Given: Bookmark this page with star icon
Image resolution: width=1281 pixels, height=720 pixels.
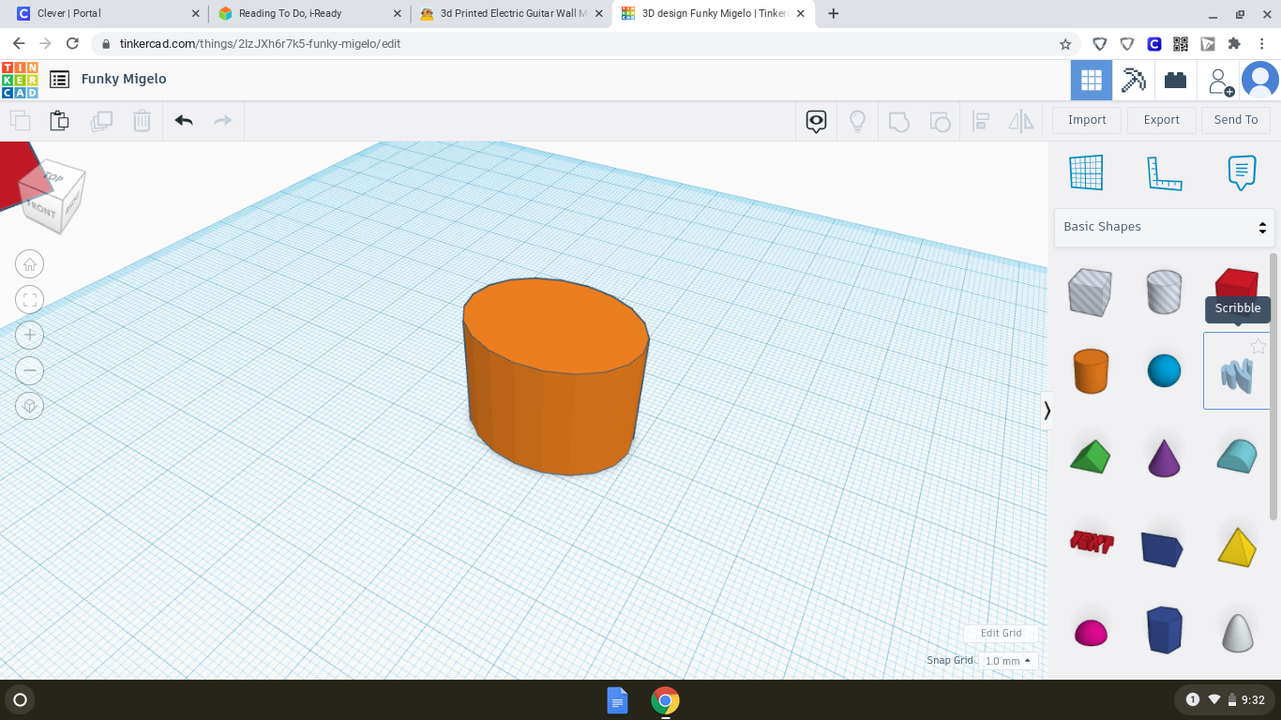Looking at the screenshot, I should [1065, 44].
